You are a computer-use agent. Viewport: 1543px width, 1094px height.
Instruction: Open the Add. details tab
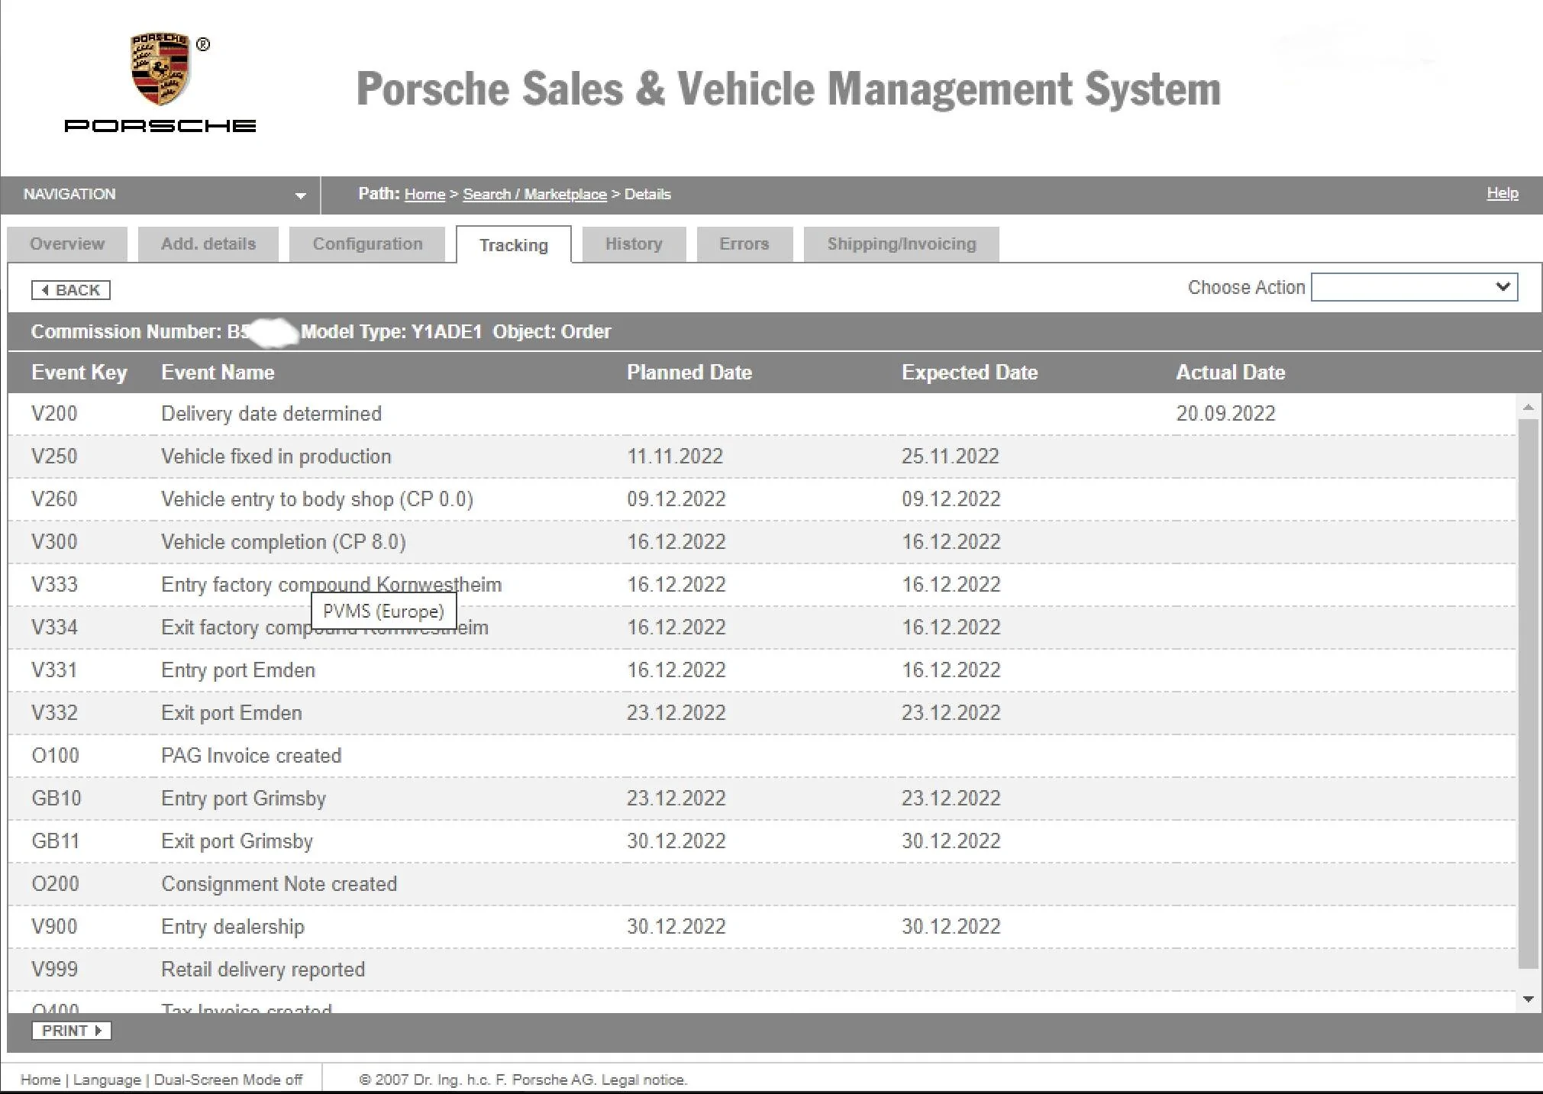click(x=208, y=244)
